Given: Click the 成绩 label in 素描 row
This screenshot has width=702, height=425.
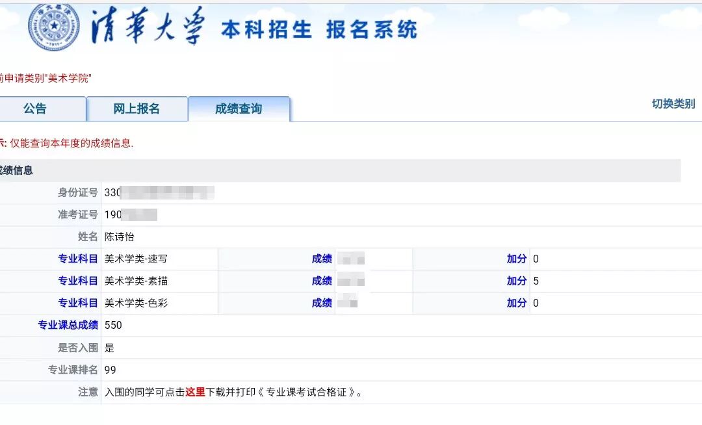Looking at the screenshot, I should coord(322,281).
